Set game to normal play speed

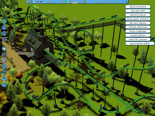point(36,2)
